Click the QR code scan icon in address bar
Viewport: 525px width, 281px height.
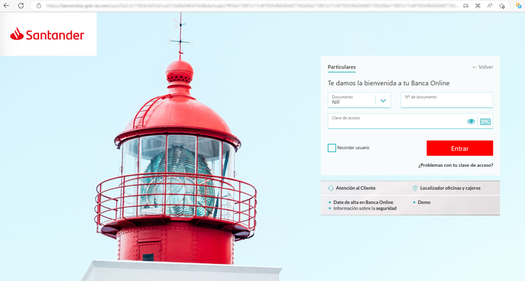pos(478,5)
